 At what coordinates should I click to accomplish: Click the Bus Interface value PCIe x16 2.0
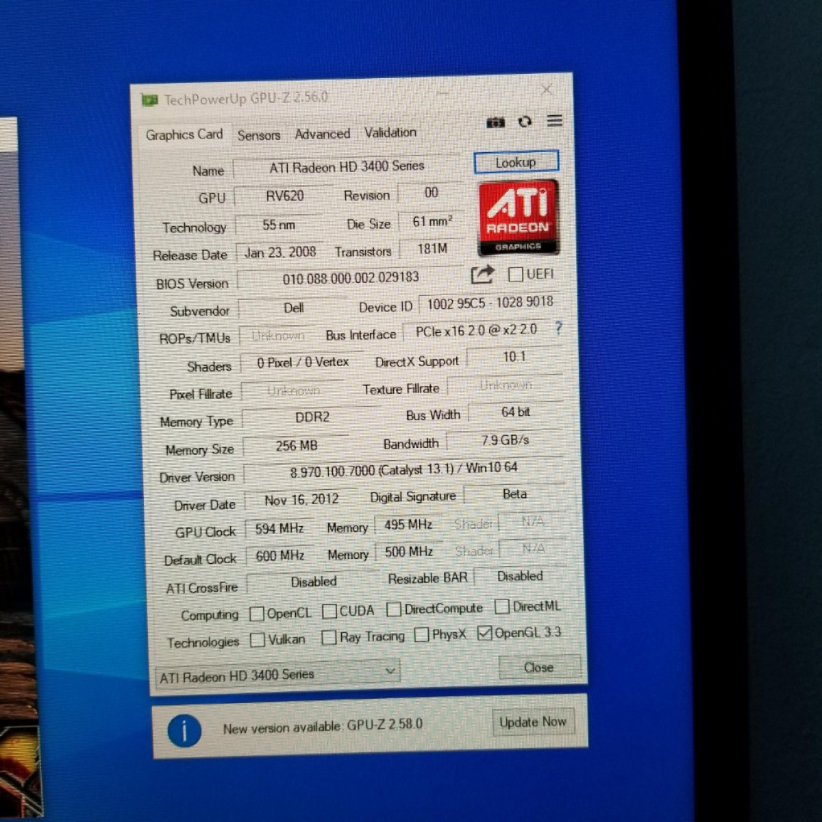click(477, 331)
